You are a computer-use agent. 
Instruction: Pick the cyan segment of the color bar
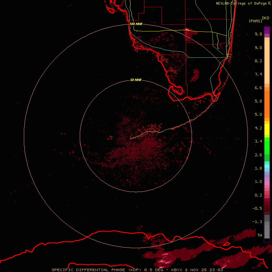pos(267,166)
